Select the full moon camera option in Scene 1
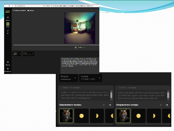Viewport: 174px width, 131px height. click(82, 116)
